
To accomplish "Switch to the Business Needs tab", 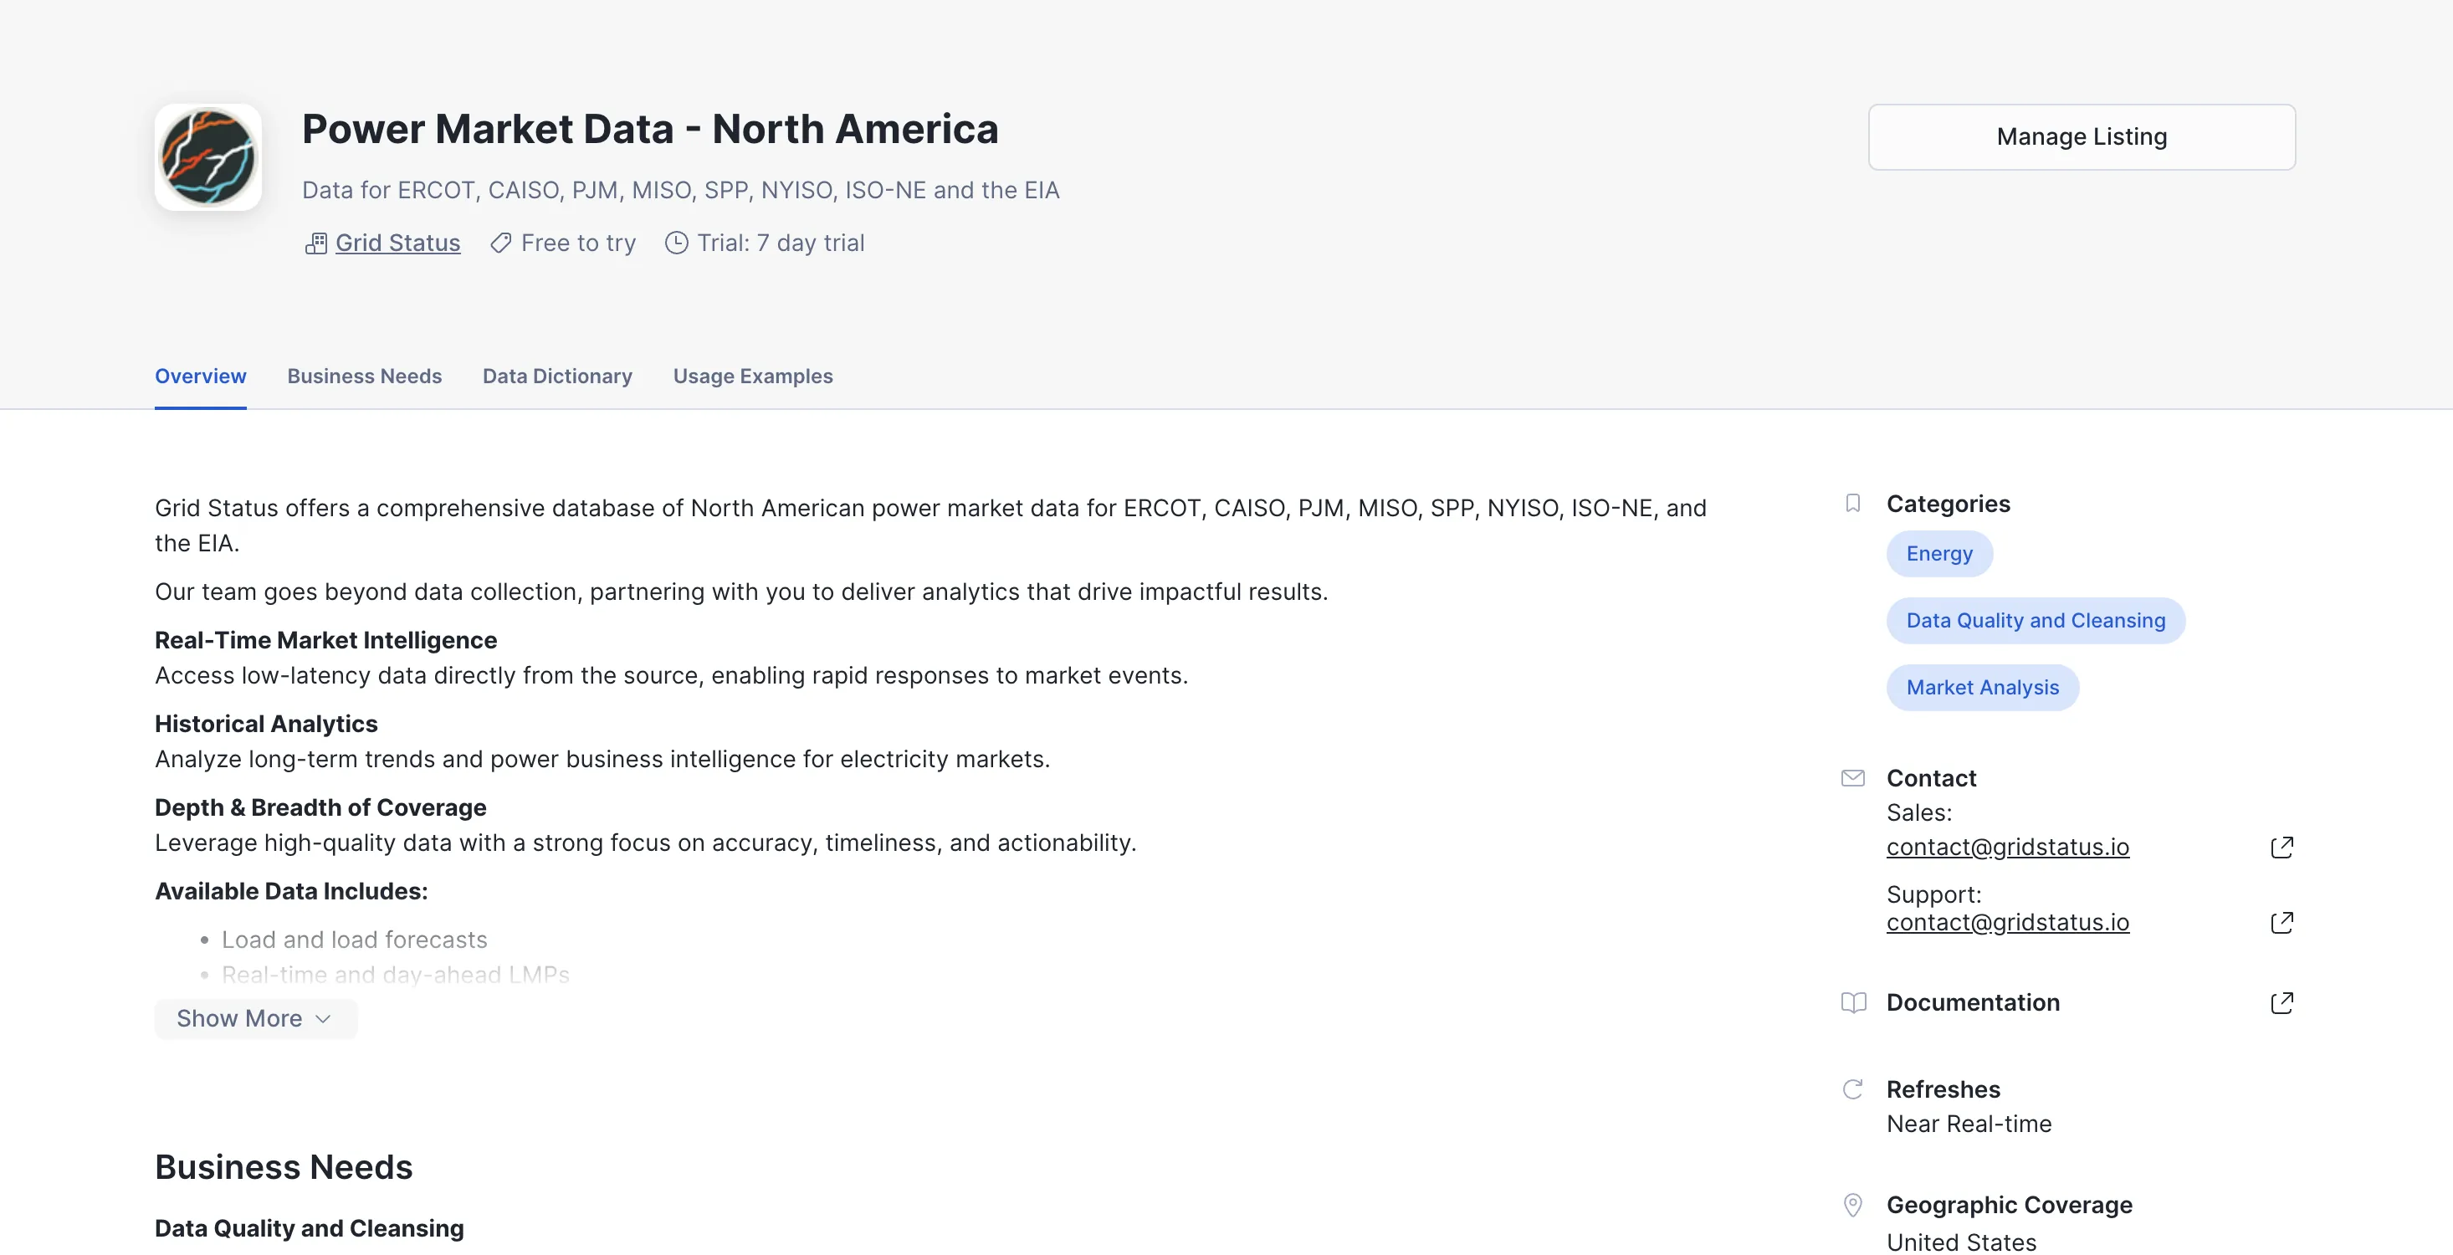I will 365,376.
